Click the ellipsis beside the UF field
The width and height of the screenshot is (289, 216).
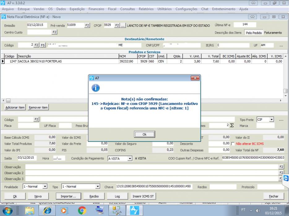(281, 45)
